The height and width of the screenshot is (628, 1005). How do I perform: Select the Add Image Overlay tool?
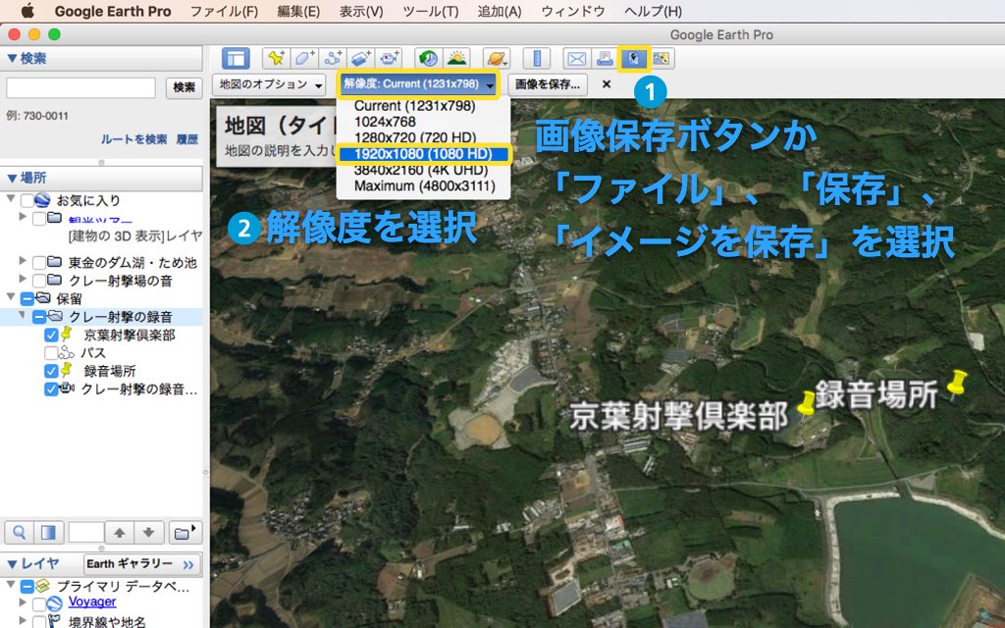360,59
